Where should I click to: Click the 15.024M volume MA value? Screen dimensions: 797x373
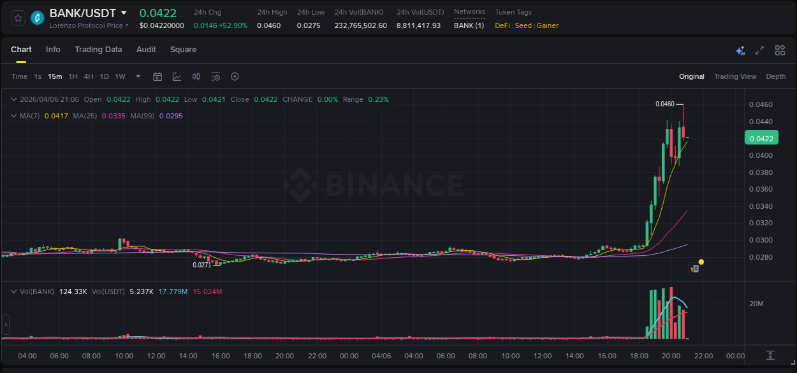tap(207, 292)
